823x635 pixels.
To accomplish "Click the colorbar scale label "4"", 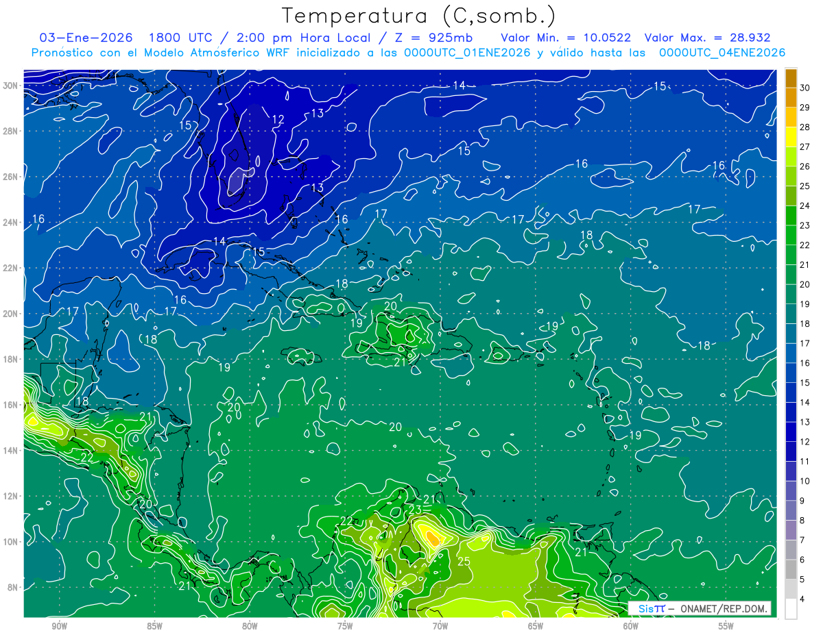I will pos(803,600).
